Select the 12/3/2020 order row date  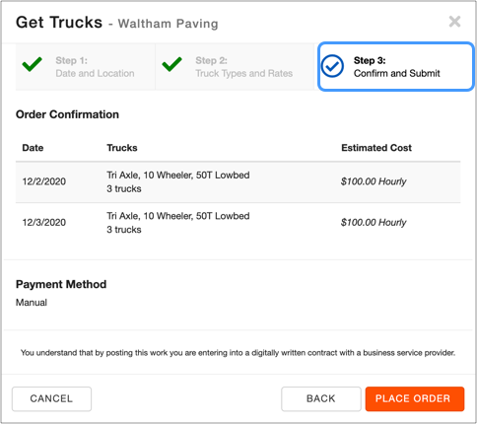pos(44,223)
